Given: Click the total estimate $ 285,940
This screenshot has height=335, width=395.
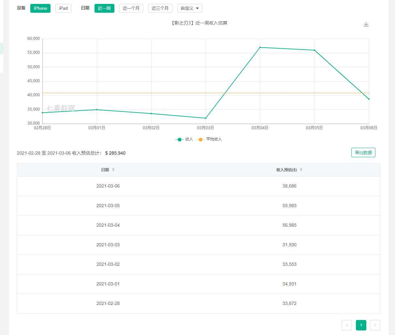Looking at the screenshot, I should point(115,153).
